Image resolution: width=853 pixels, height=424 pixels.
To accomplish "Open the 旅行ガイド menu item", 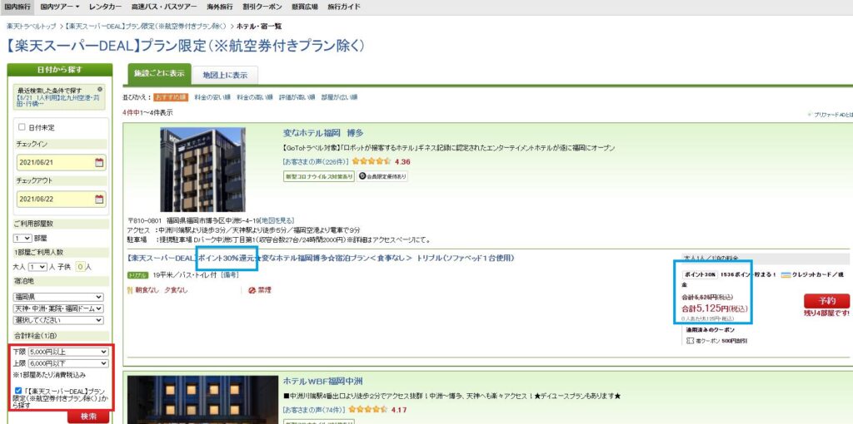I will point(344,7).
